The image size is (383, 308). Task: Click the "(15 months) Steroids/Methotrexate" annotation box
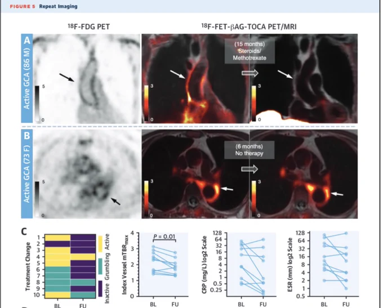click(250, 51)
